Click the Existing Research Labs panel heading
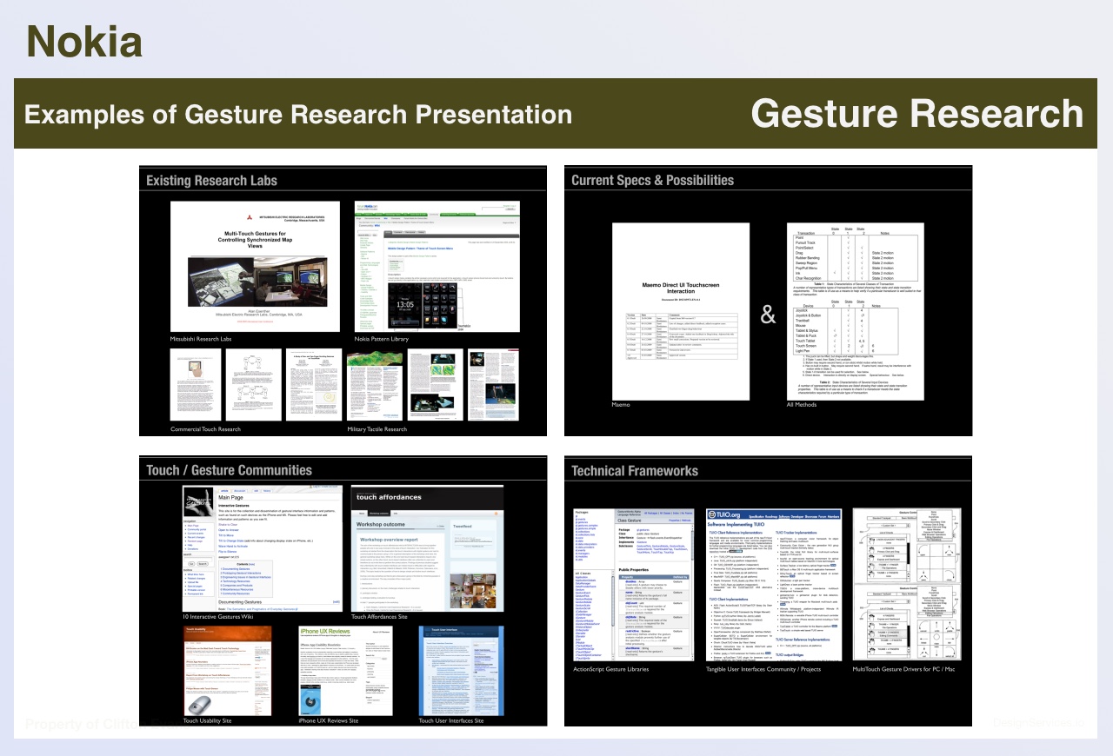The width and height of the screenshot is (1113, 756). (x=211, y=181)
